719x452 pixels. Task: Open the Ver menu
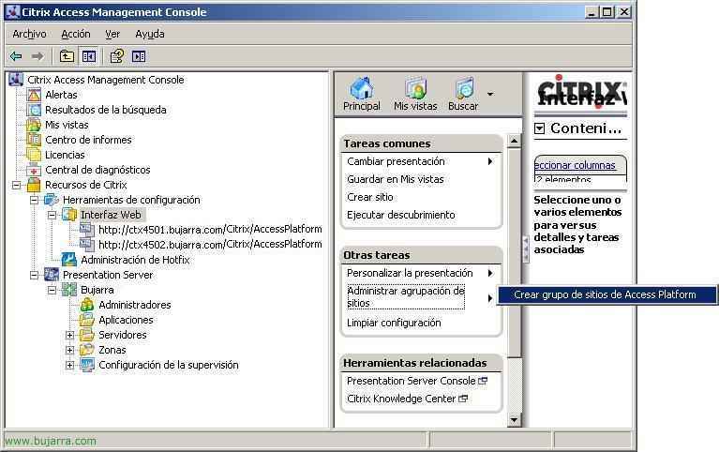coord(112,34)
